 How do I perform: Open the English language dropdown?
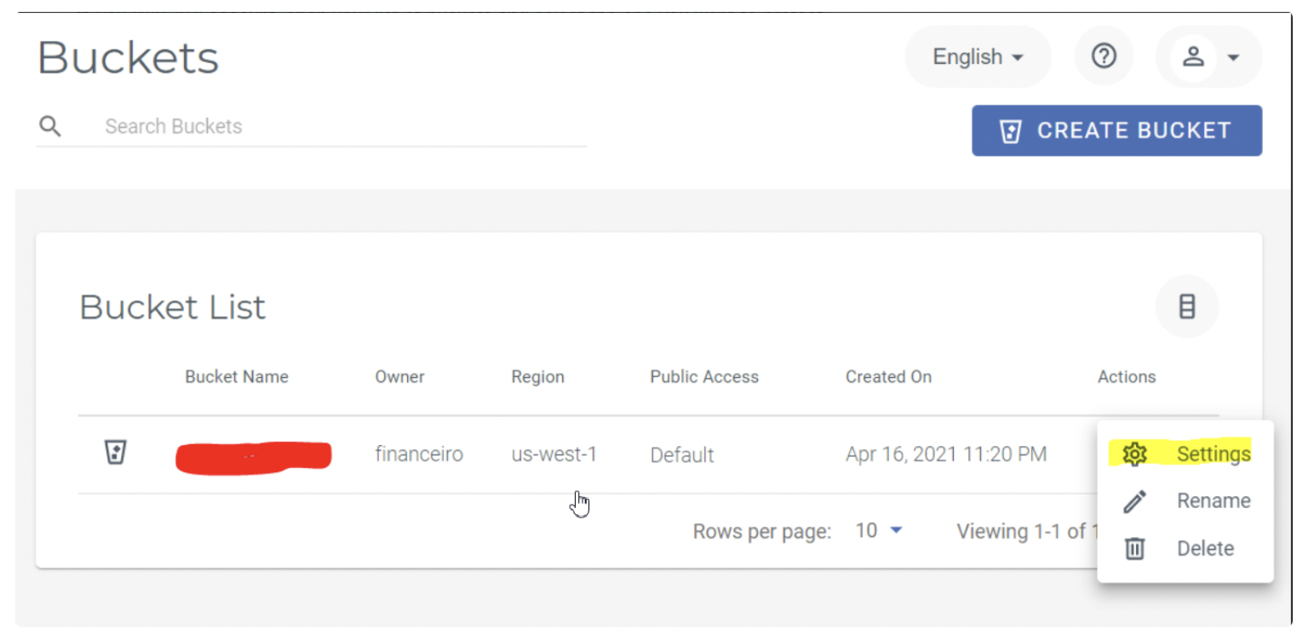(x=978, y=57)
